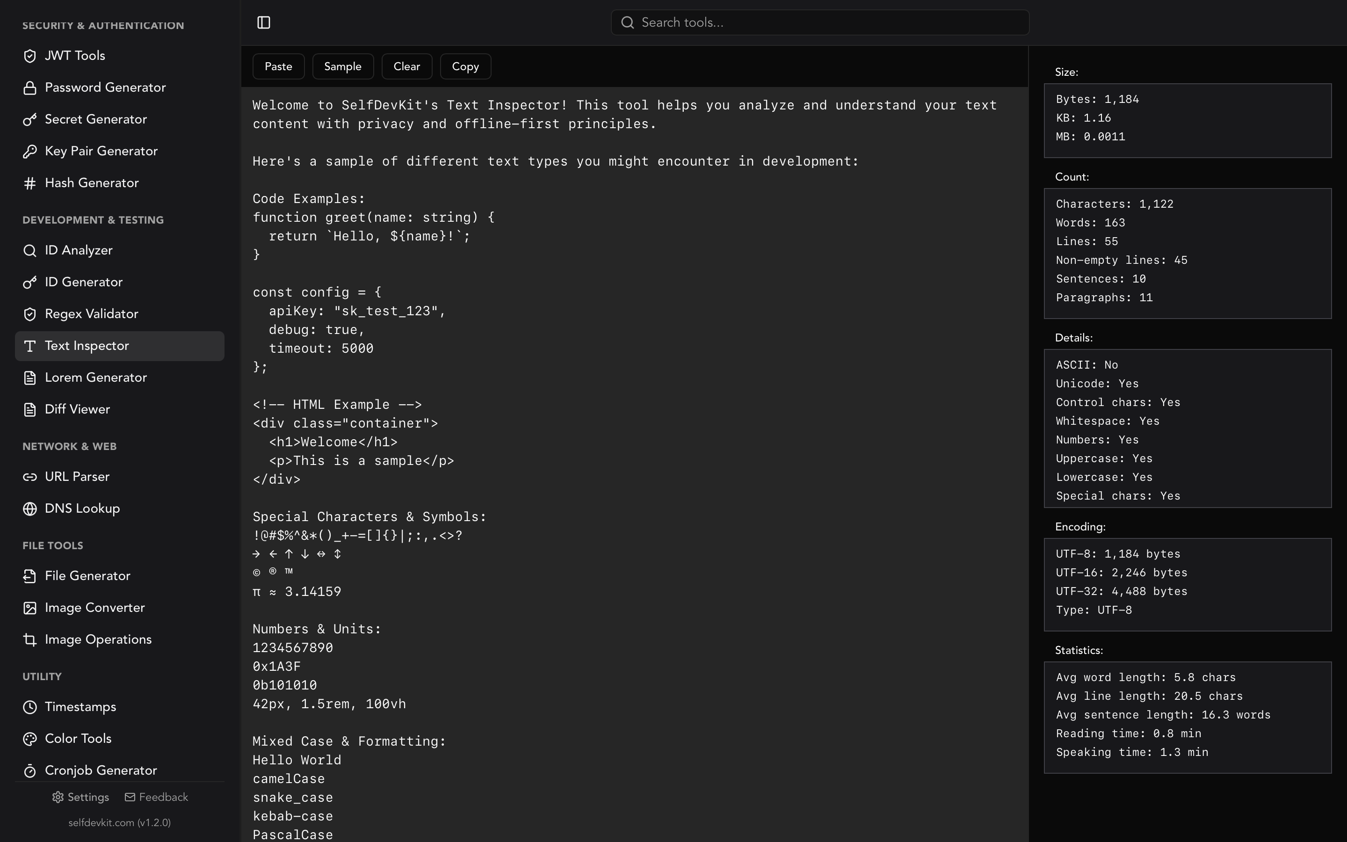
Task: Click the Password Generator lock icon
Action: coord(30,87)
